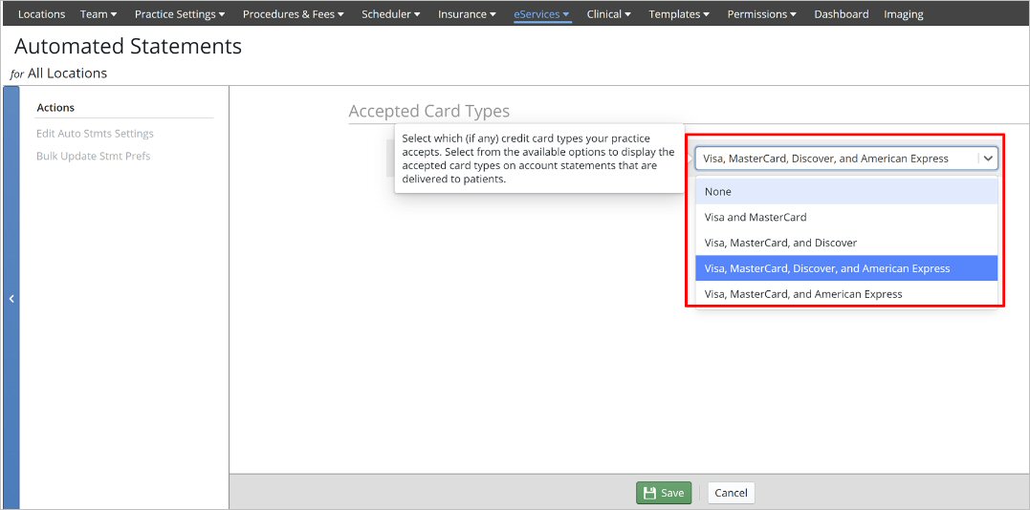The width and height of the screenshot is (1030, 510).
Task: Open the Team dropdown menu
Action: pyautogui.click(x=99, y=14)
